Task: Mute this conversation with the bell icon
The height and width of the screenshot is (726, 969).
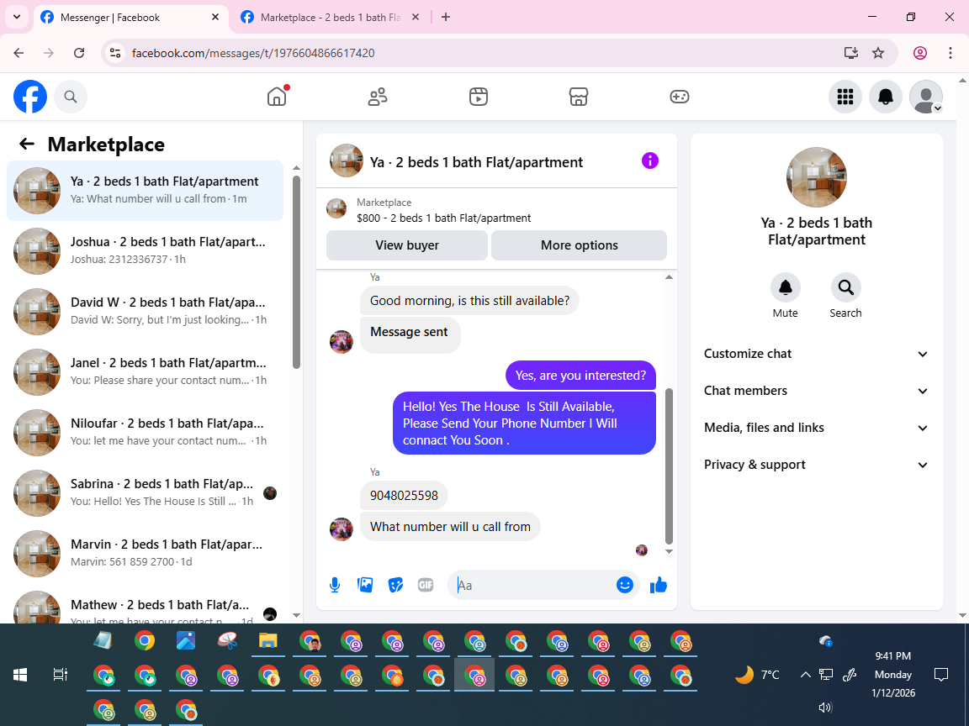Action: point(786,287)
